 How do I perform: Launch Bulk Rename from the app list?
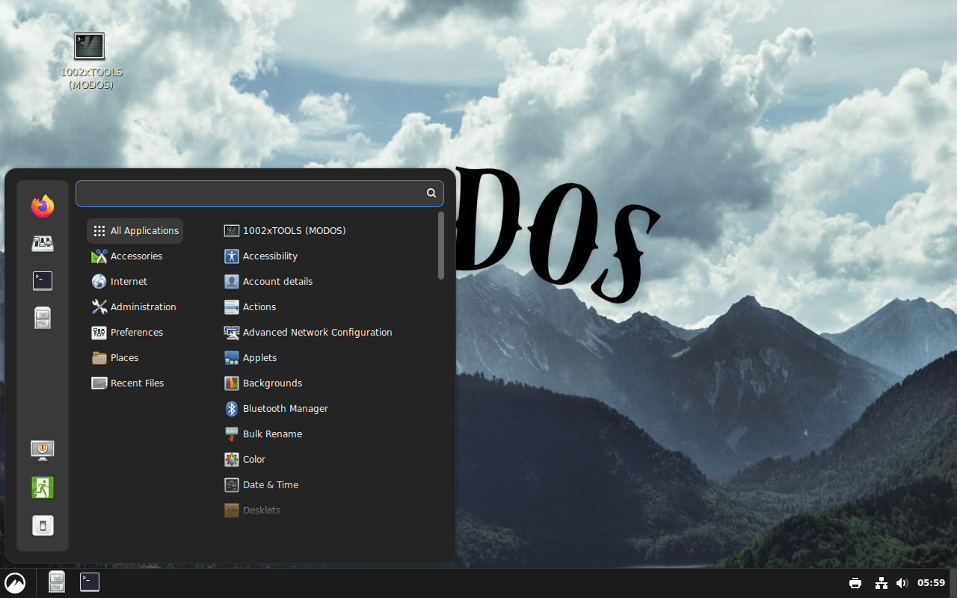tap(272, 434)
